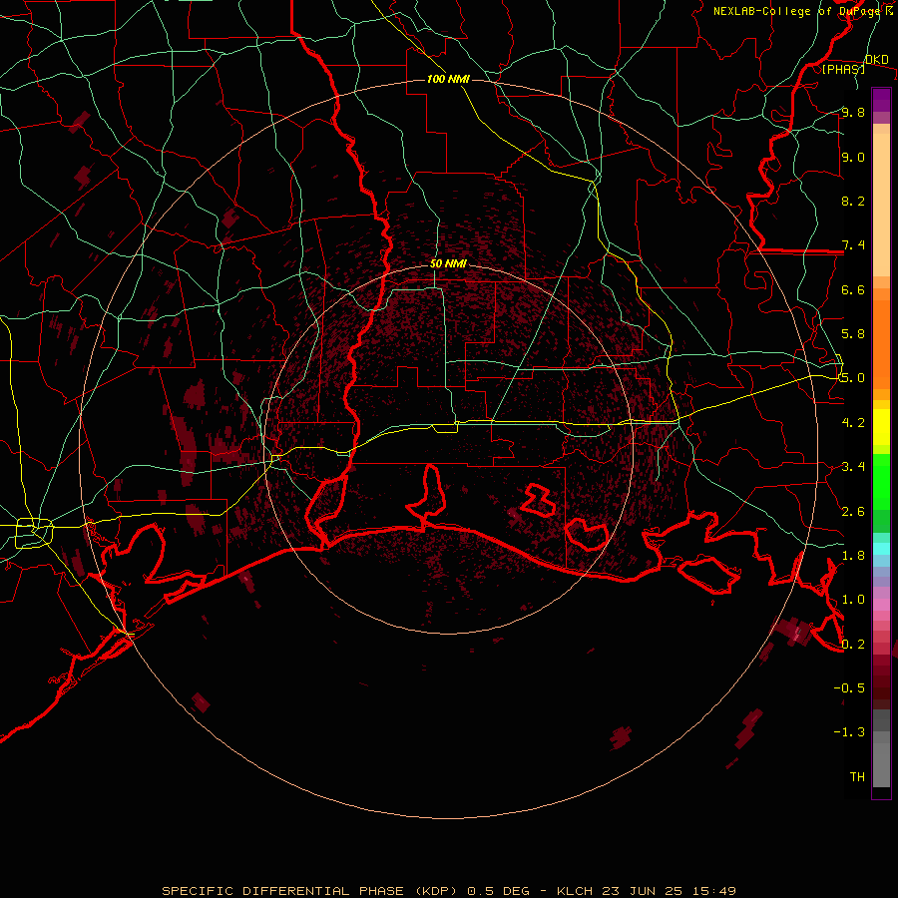
Task: Click the bright green color bar segment
Action: (x=881, y=481)
